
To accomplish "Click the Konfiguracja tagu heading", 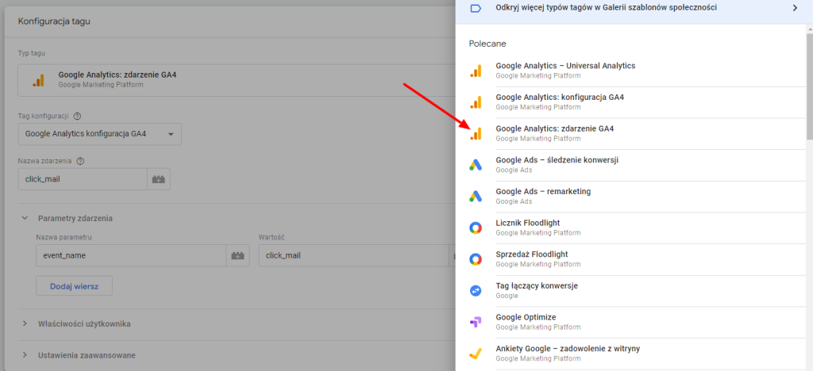I will (55, 21).
